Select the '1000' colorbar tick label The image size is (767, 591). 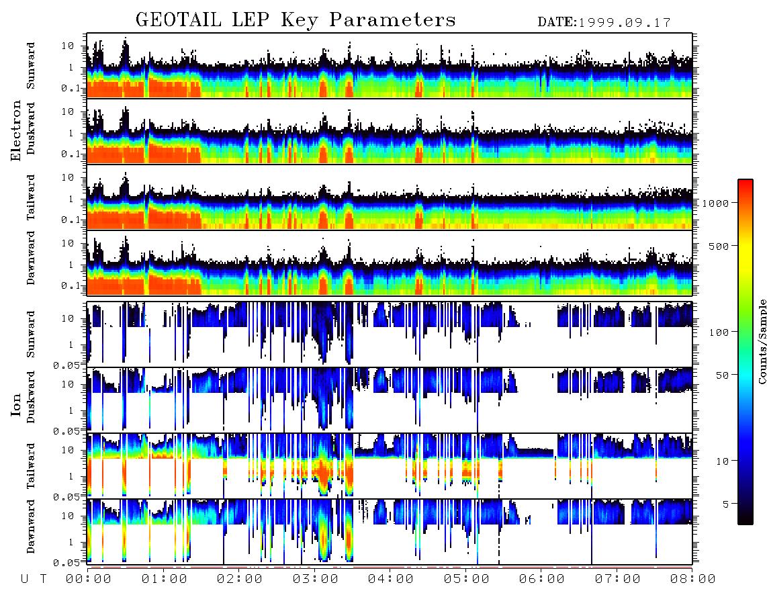click(715, 203)
